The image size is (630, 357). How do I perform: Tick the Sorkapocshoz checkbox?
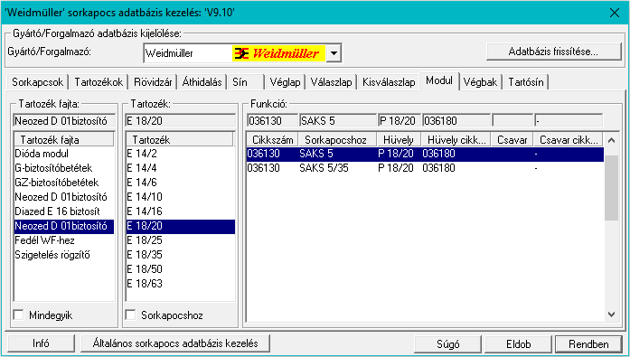130,315
